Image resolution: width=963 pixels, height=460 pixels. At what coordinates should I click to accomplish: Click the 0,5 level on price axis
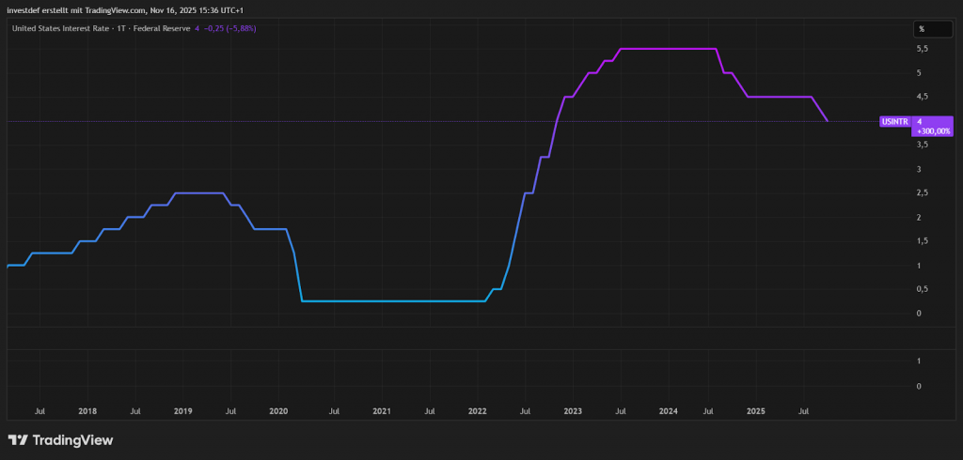pyautogui.click(x=922, y=289)
